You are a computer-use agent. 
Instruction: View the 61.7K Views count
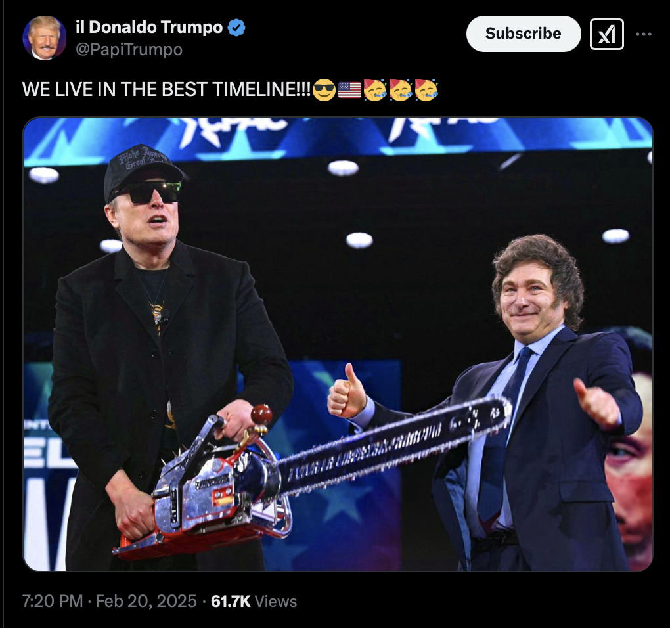(x=254, y=601)
